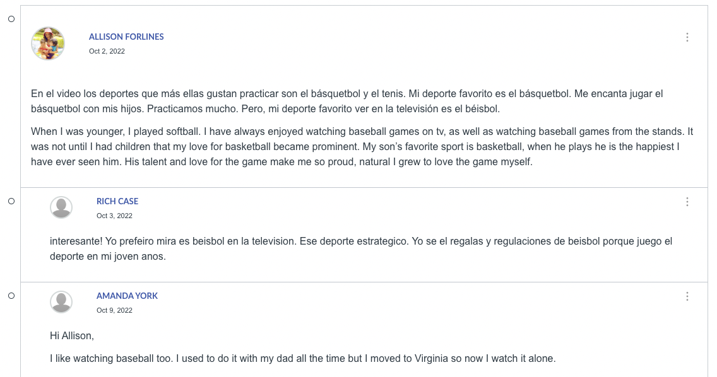The height and width of the screenshot is (377, 717).
Task: Click Amanda's sentence about moving to Virginia
Action: click(x=302, y=358)
